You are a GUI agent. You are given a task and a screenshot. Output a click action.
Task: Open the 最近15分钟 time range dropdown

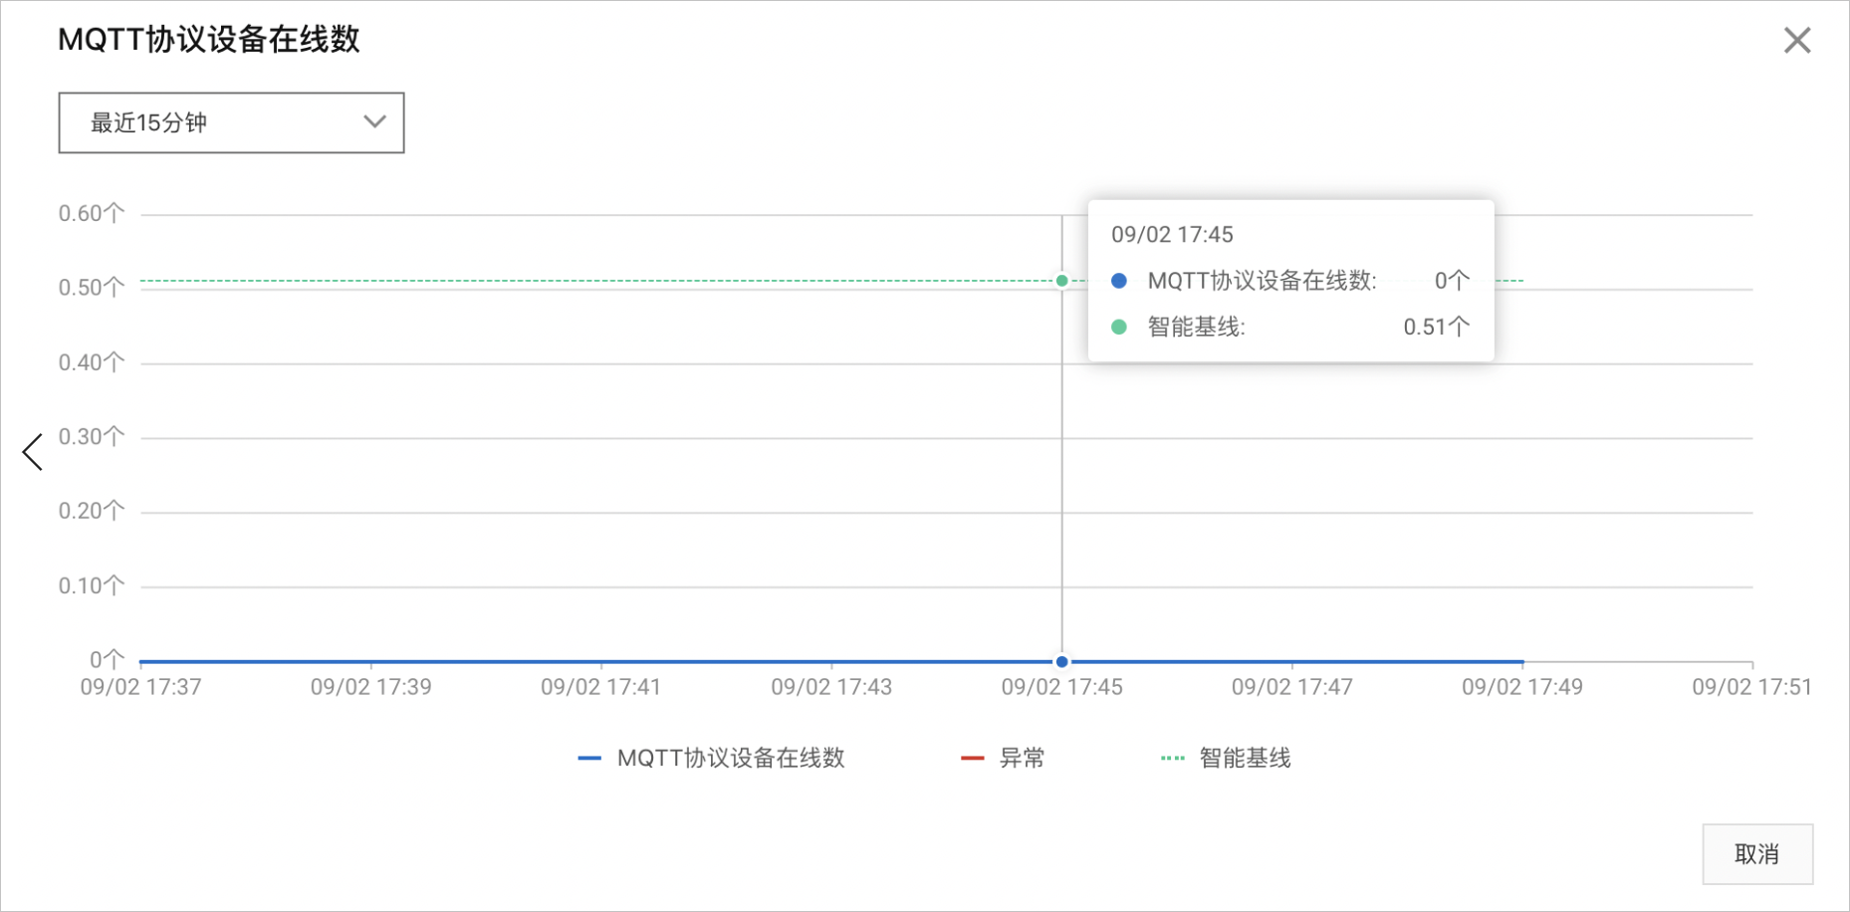pyautogui.click(x=231, y=122)
